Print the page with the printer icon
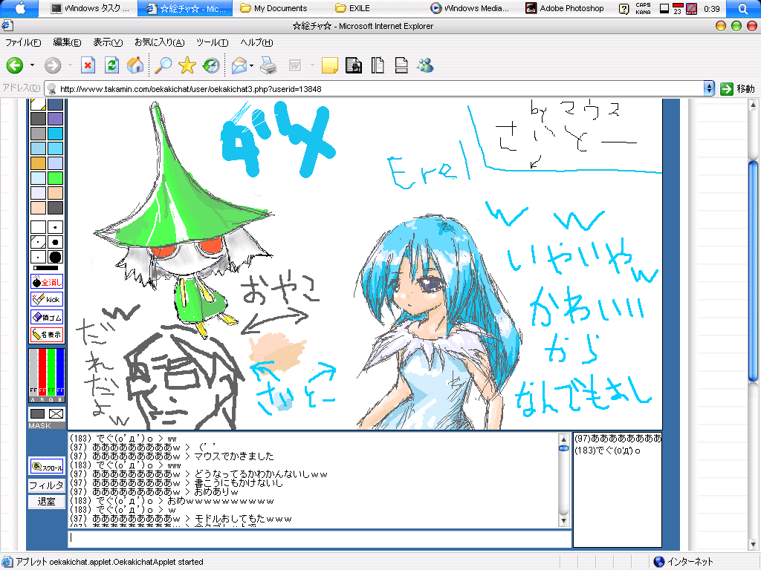This screenshot has height=570, width=761. tap(268, 65)
